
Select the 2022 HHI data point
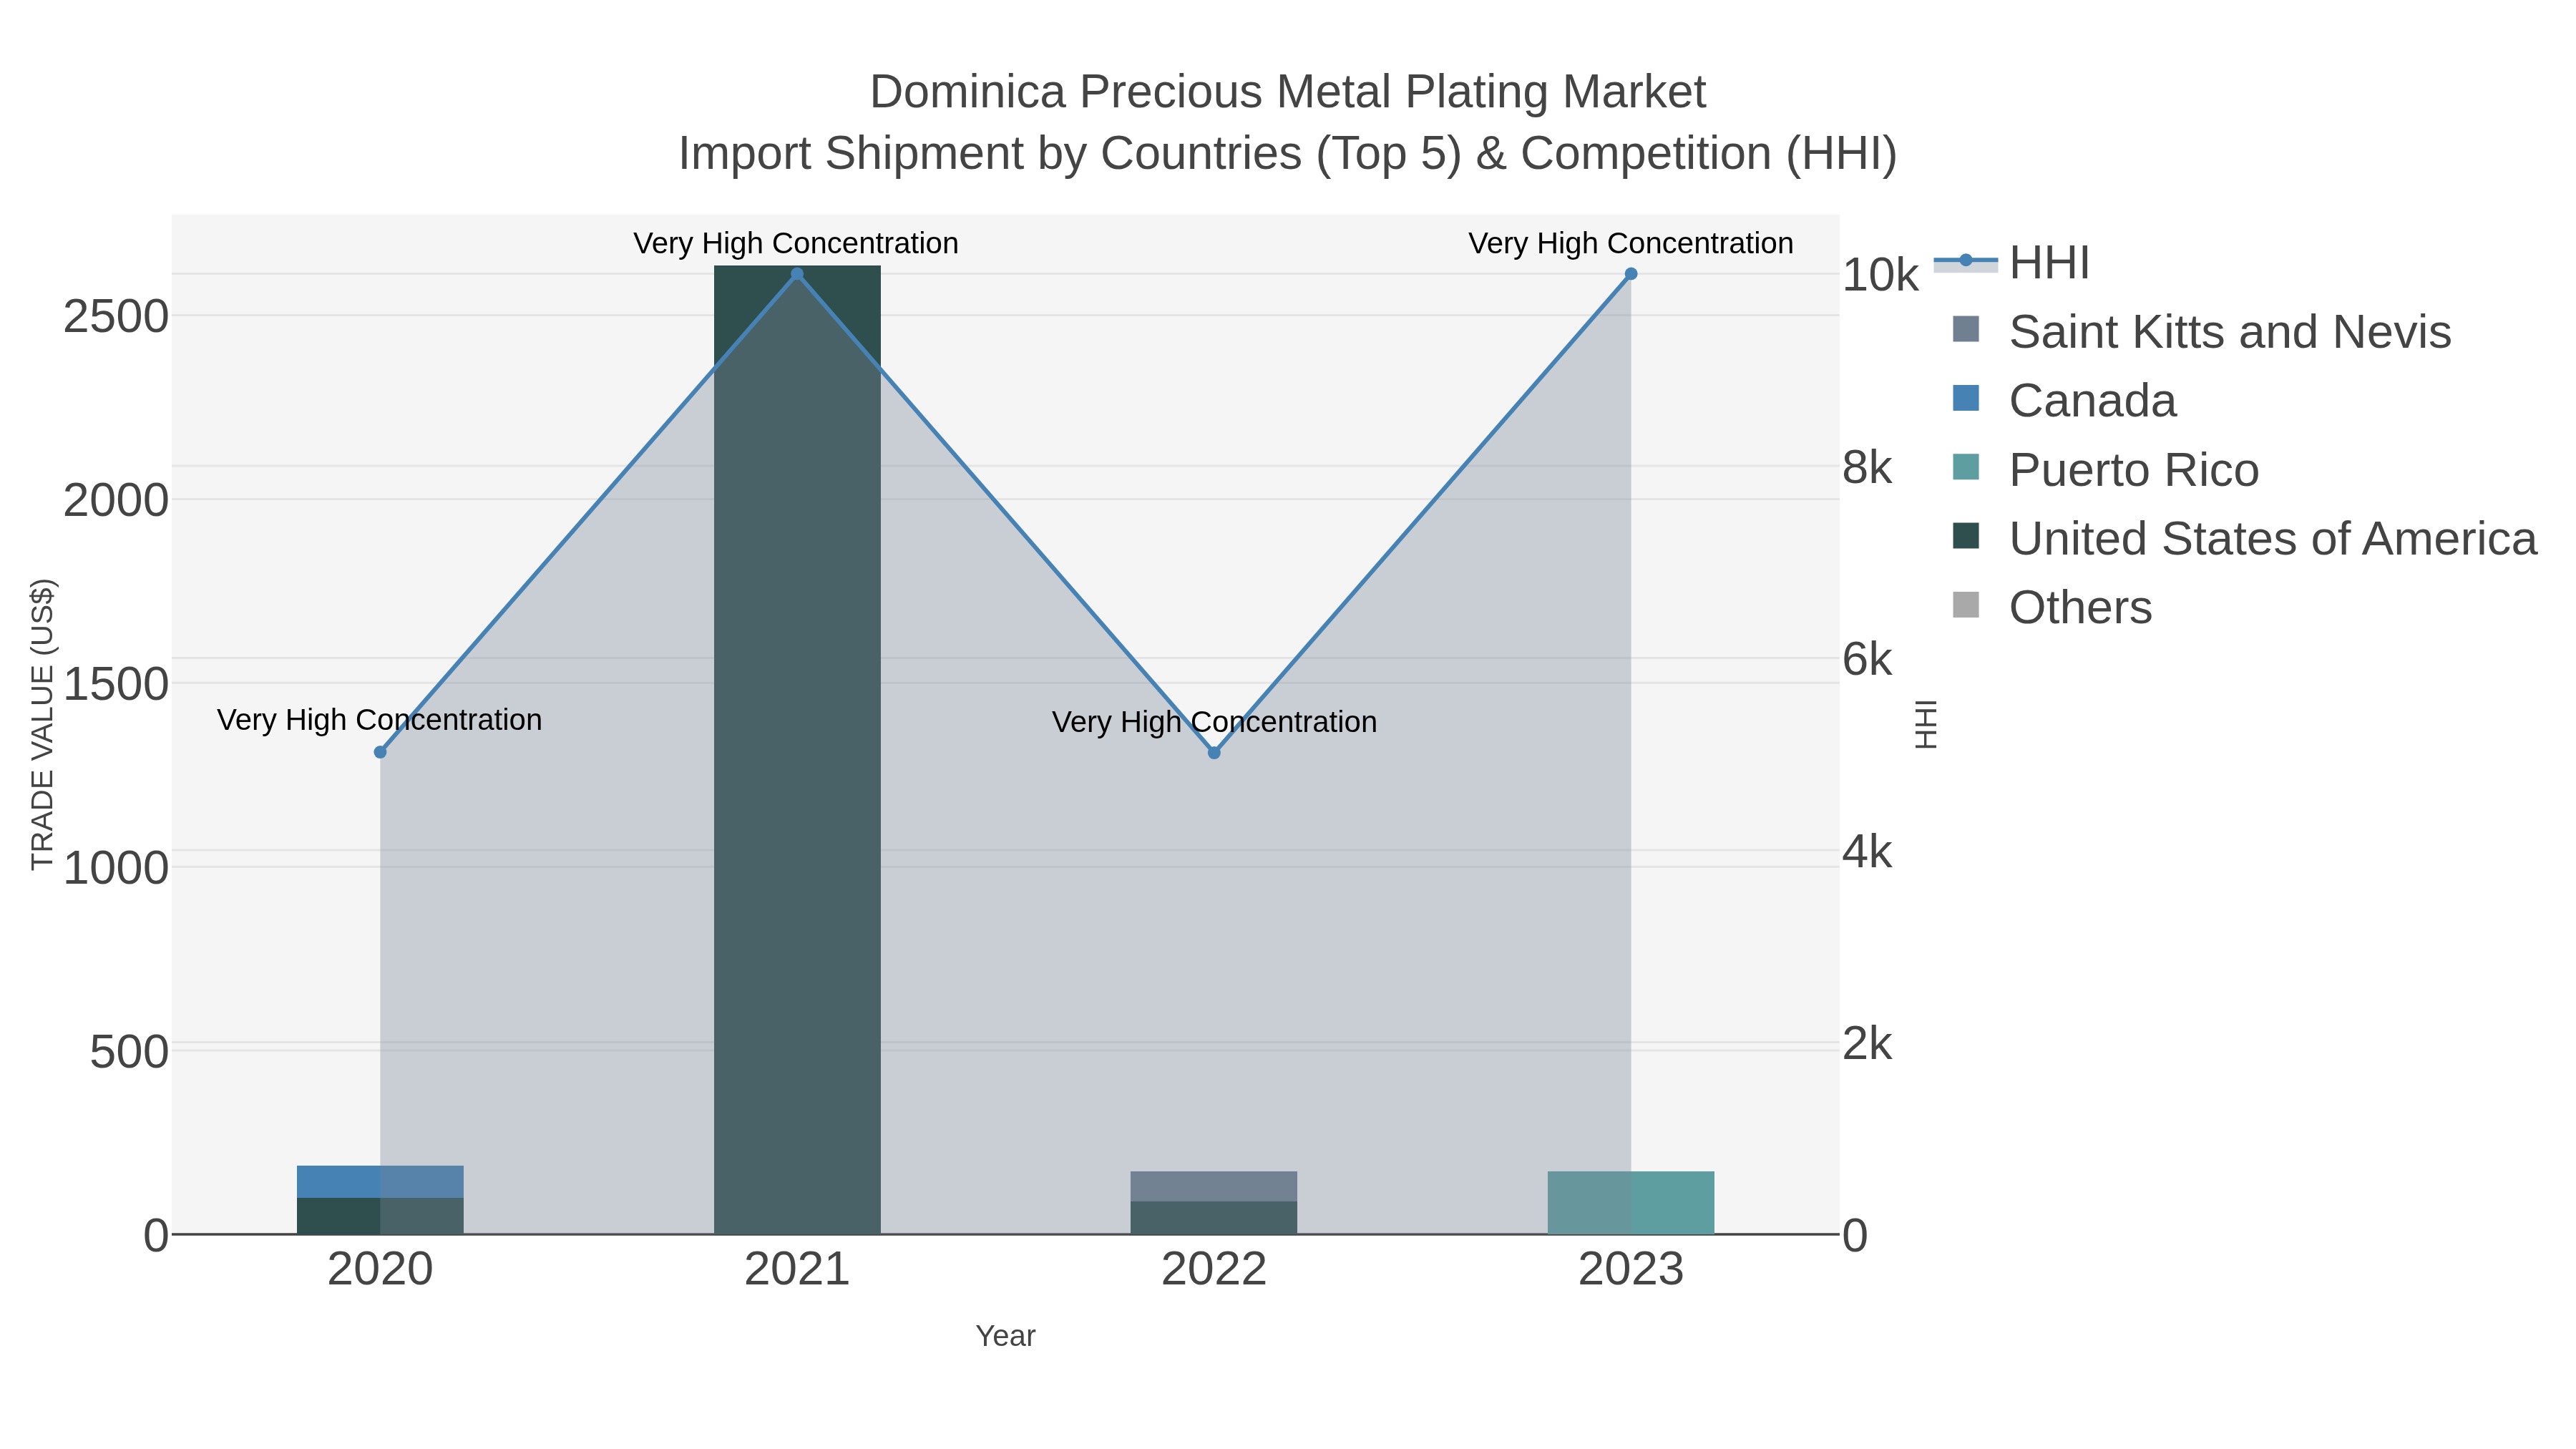(1214, 753)
